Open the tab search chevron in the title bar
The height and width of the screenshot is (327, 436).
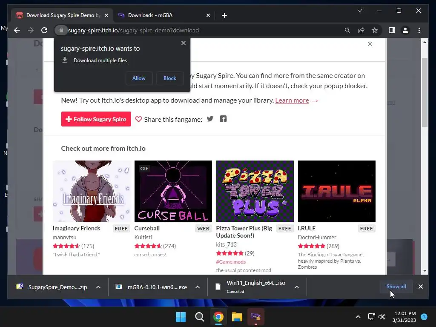(359, 11)
